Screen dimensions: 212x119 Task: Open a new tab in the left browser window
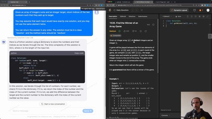[29, 2]
